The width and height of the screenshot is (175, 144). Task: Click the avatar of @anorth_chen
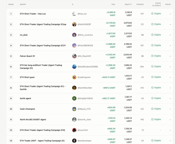[x=74, y=120]
